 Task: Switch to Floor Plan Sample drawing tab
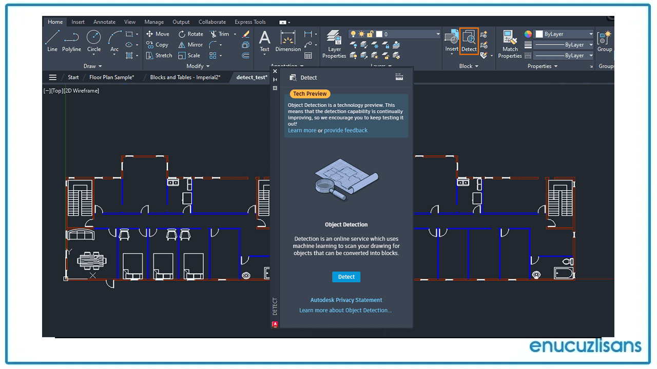111,77
